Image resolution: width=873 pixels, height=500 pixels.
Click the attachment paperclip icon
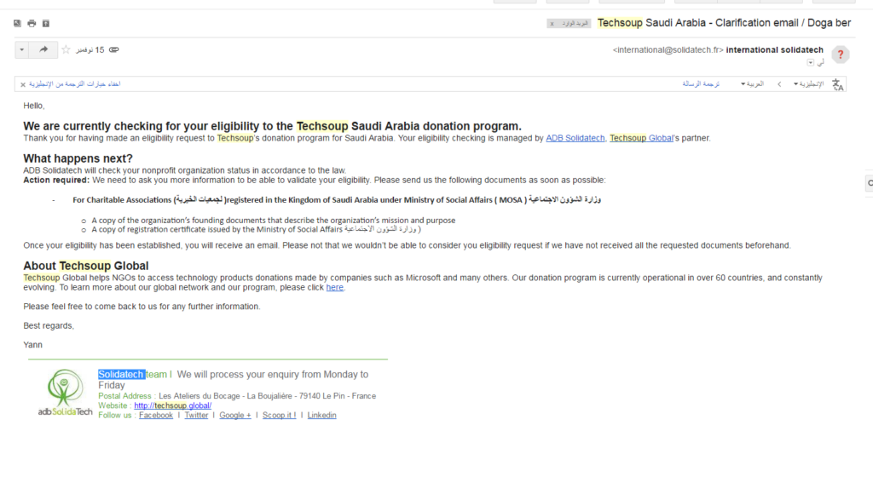[114, 49]
